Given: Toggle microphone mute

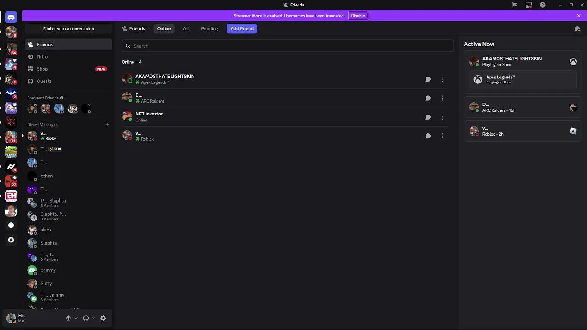Looking at the screenshot, I should tap(68, 318).
